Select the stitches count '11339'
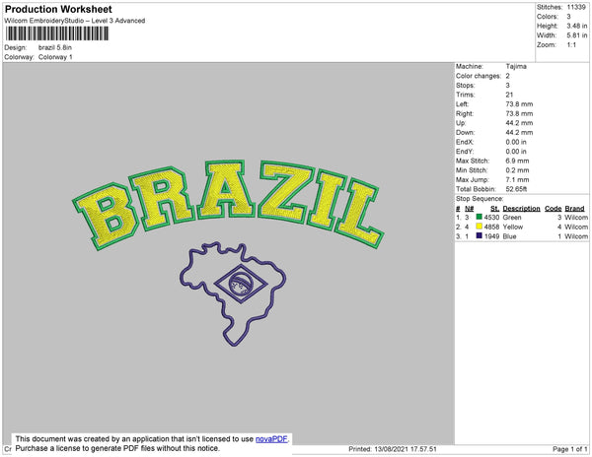592x457 pixels. coord(576,7)
